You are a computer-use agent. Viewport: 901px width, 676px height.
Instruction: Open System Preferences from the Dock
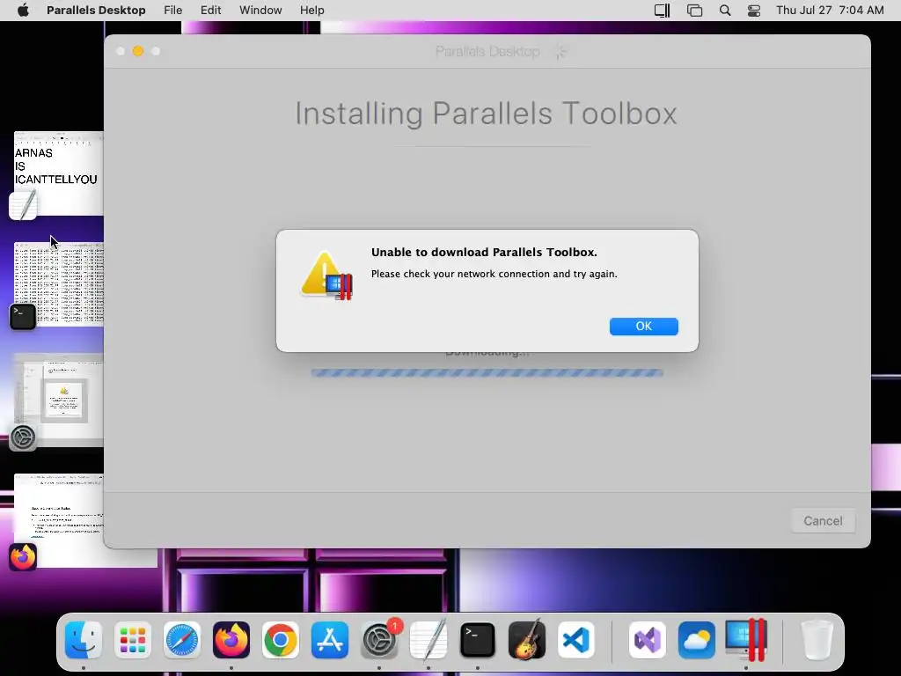[x=379, y=640]
